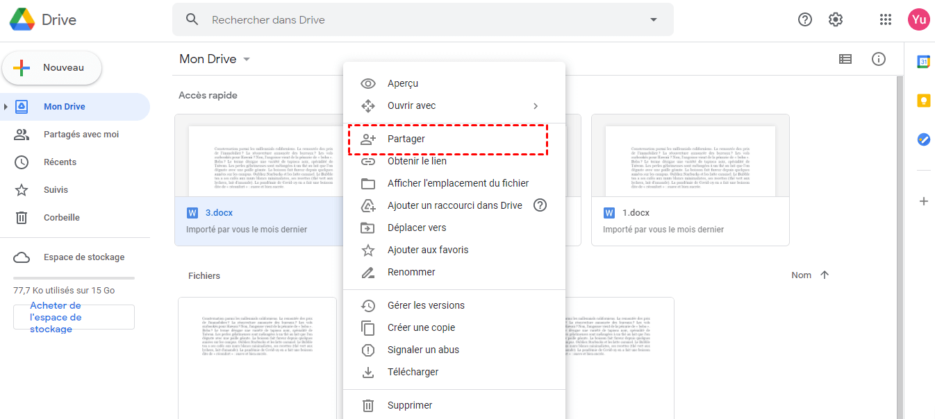Select Partager from the context menu
Image resolution: width=935 pixels, height=419 pixels.
pyautogui.click(x=406, y=139)
